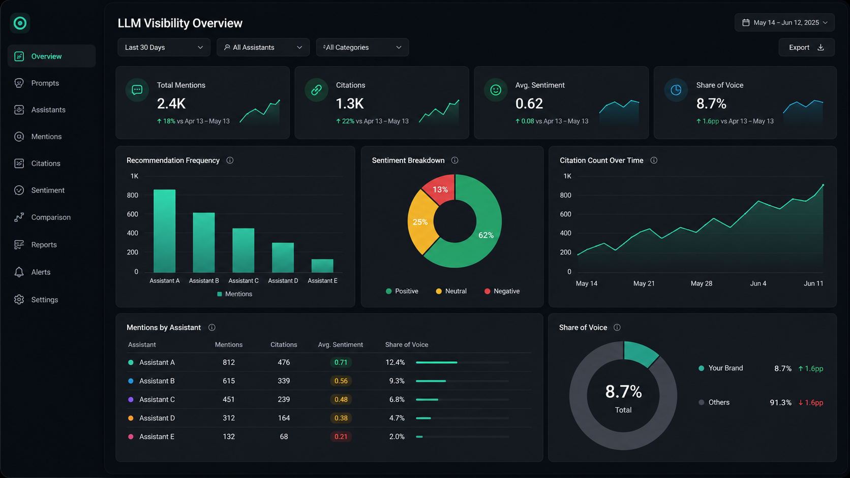The image size is (850, 478).
Task: Click the Mentions sidebar icon
Action: 19,137
